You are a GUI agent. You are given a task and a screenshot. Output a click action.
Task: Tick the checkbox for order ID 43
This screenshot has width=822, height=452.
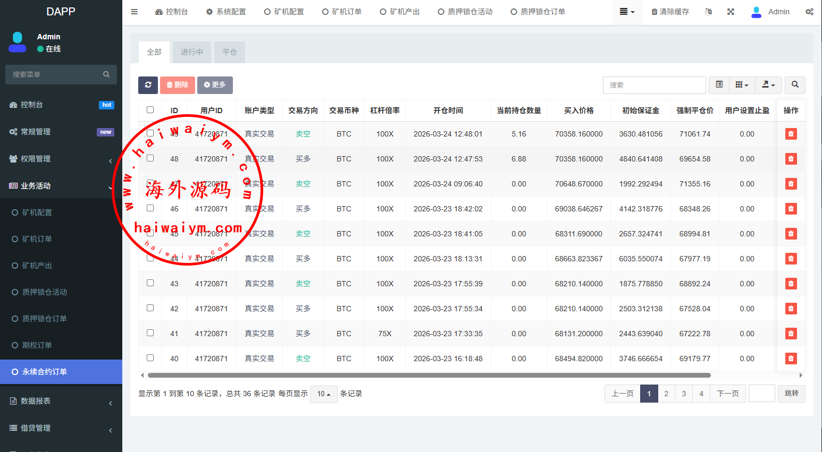tap(150, 283)
